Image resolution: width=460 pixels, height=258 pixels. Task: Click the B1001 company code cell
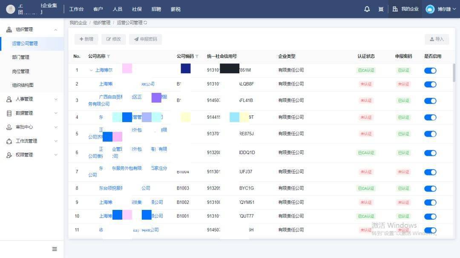(183, 216)
